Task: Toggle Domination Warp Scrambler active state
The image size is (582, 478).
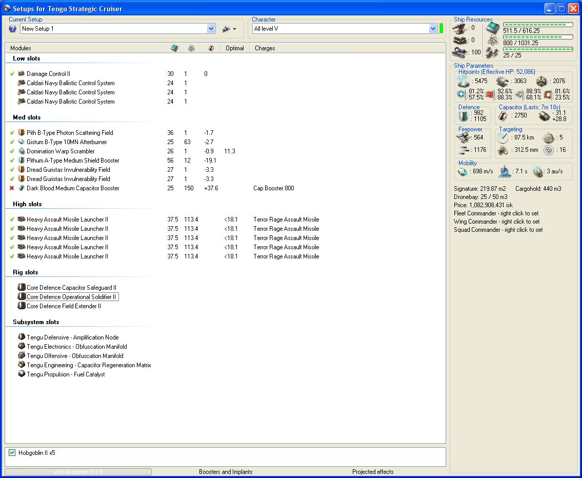Action: pyautogui.click(x=12, y=151)
